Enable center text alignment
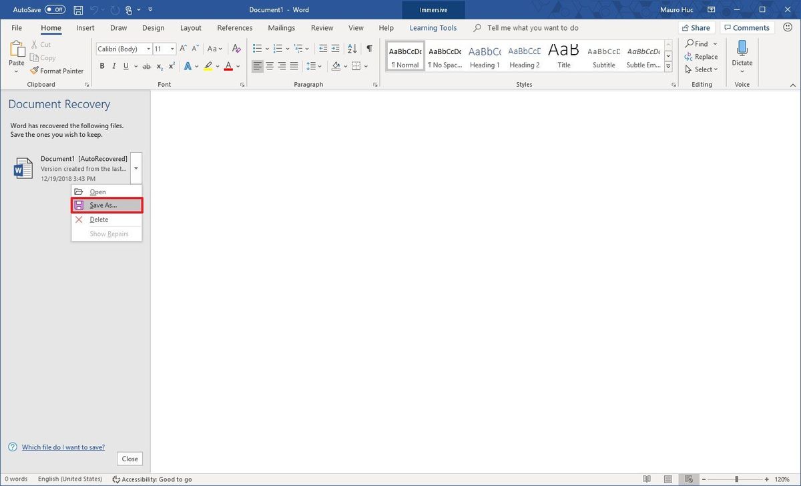801x486 pixels. point(270,66)
